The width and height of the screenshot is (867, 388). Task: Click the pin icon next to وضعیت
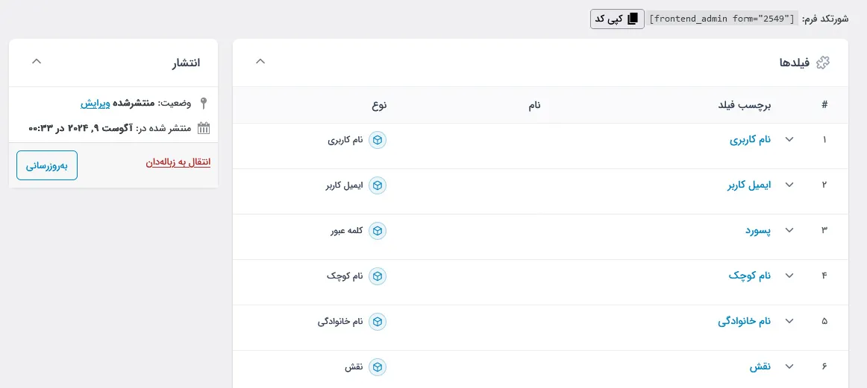204,103
